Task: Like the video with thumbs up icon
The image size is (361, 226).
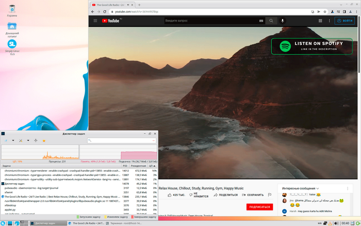Action: pos(169,195)
